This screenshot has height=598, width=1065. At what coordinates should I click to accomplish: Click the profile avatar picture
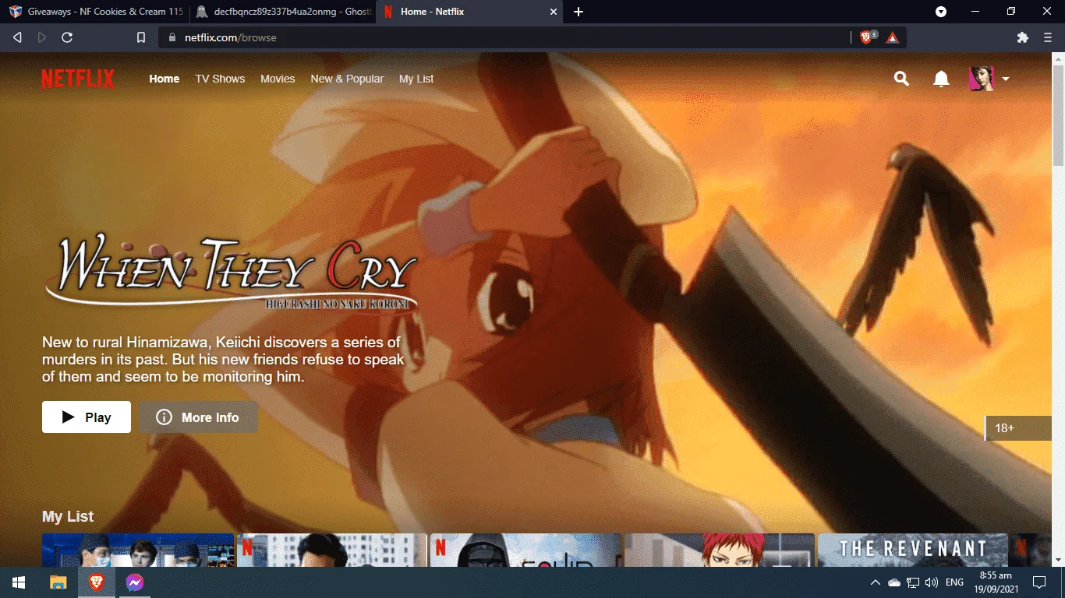(981, 79)
